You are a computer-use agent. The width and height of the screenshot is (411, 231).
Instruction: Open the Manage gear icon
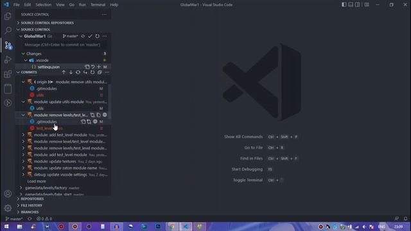[x=8, y=208]
